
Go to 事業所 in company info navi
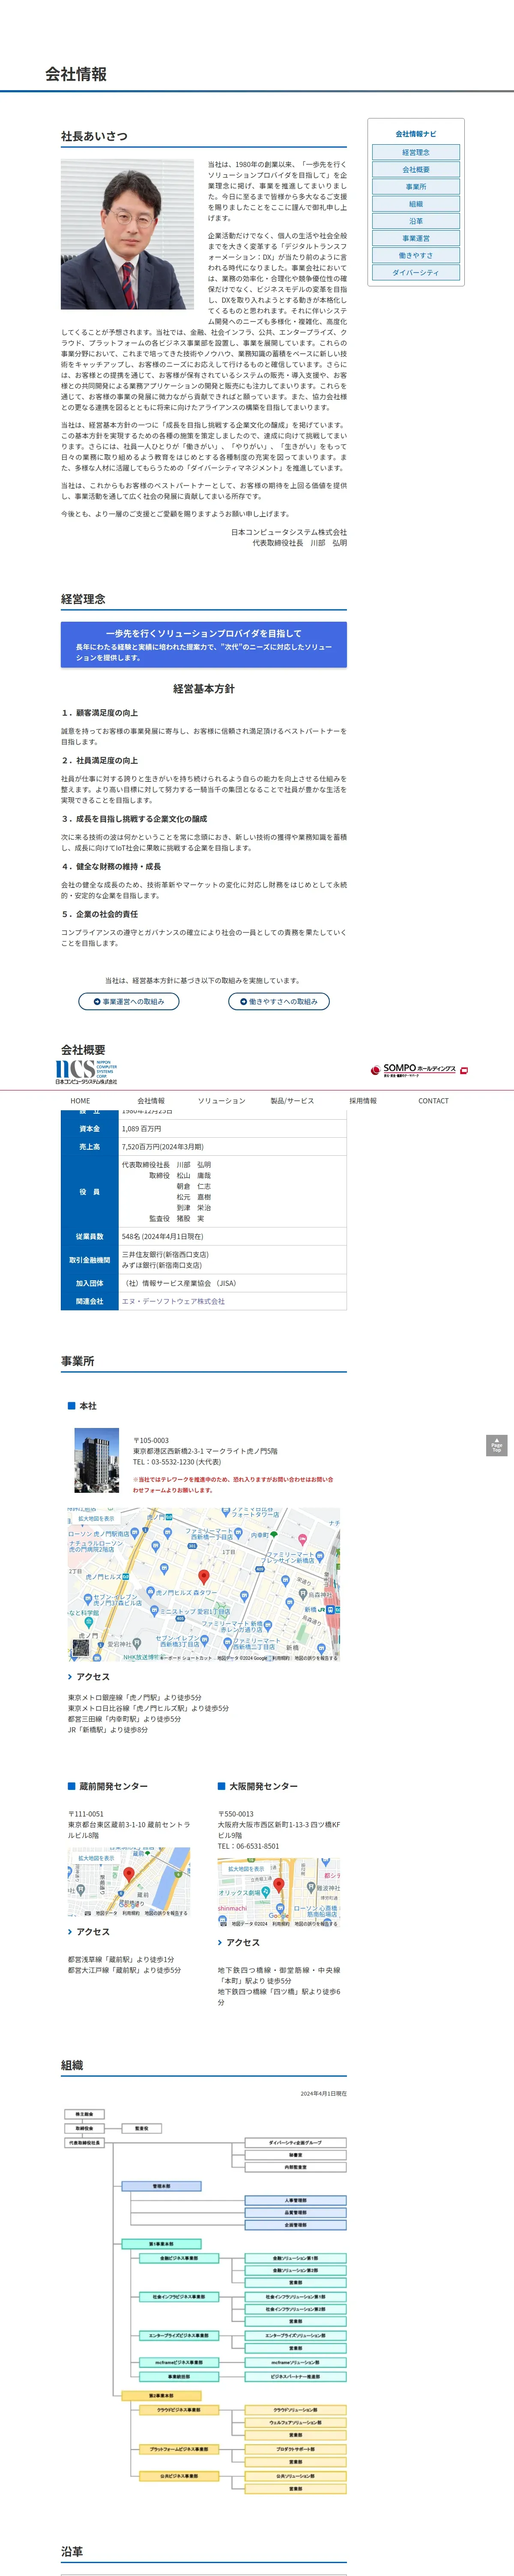[416, 187]
